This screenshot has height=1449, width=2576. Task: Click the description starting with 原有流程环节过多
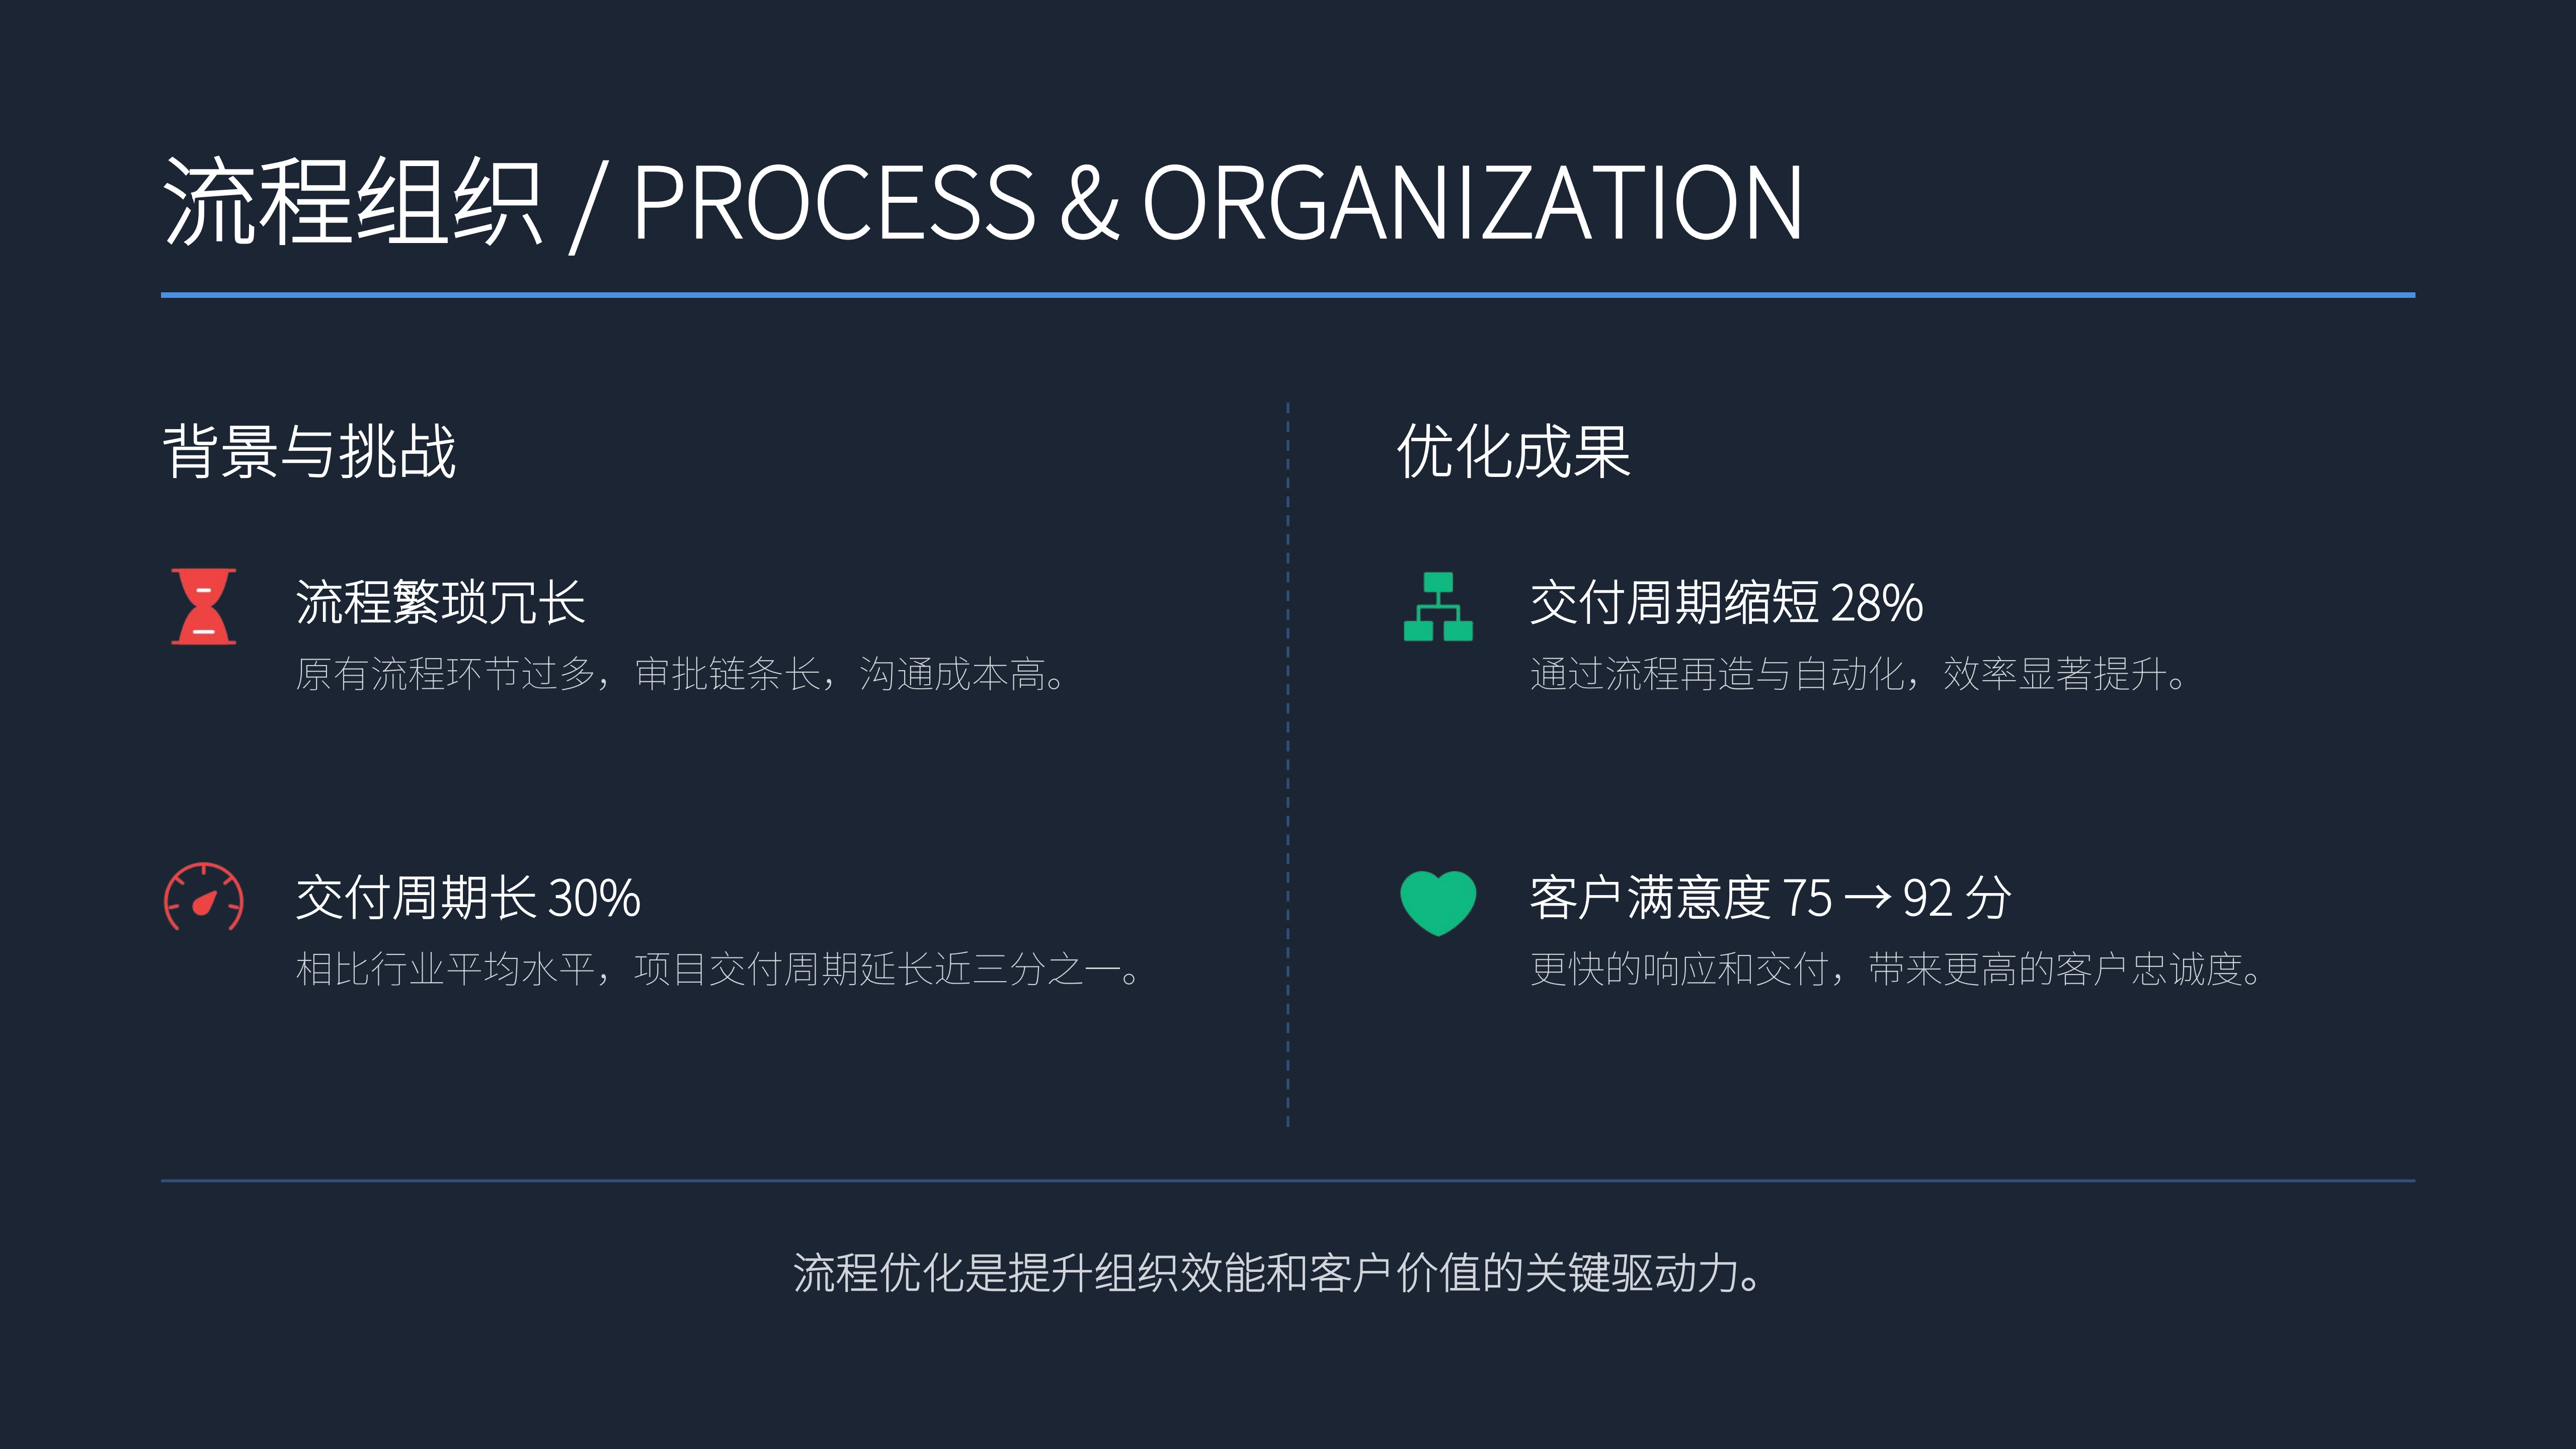click(680, 674)
